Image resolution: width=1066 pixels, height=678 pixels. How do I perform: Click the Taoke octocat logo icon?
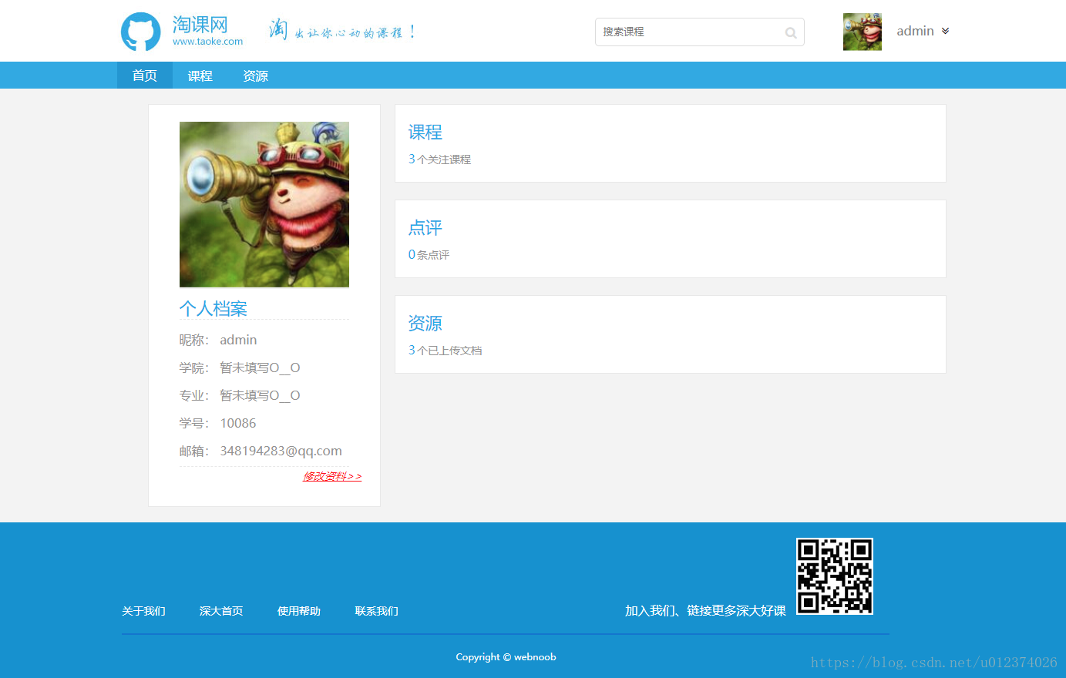click(x=141, y=32)
